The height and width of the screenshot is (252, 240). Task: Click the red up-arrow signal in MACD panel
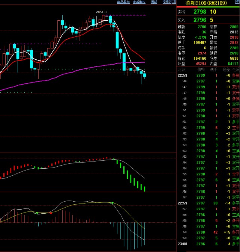(x=51, y=213)
